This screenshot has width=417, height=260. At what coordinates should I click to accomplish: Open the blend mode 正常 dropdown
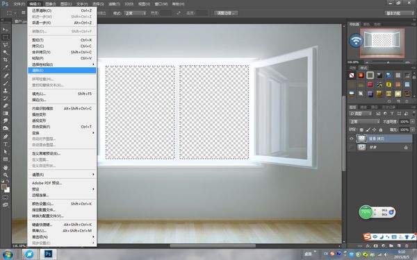[x=365, y=121]
